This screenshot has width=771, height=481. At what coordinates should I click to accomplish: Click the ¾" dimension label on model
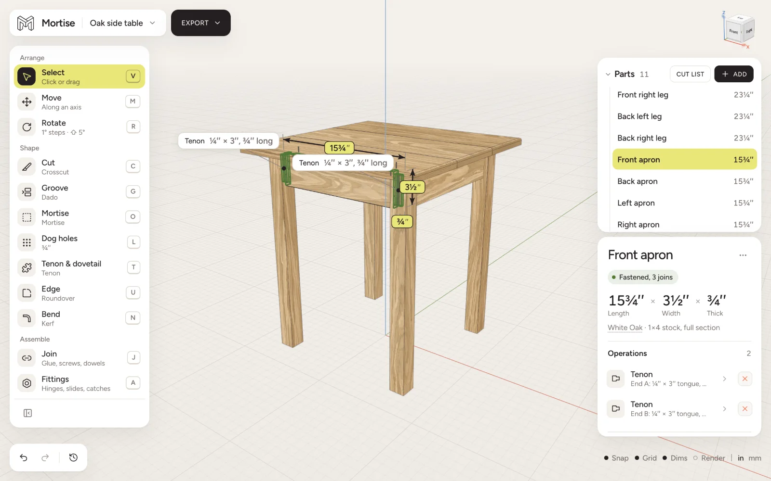click(402, 222)
